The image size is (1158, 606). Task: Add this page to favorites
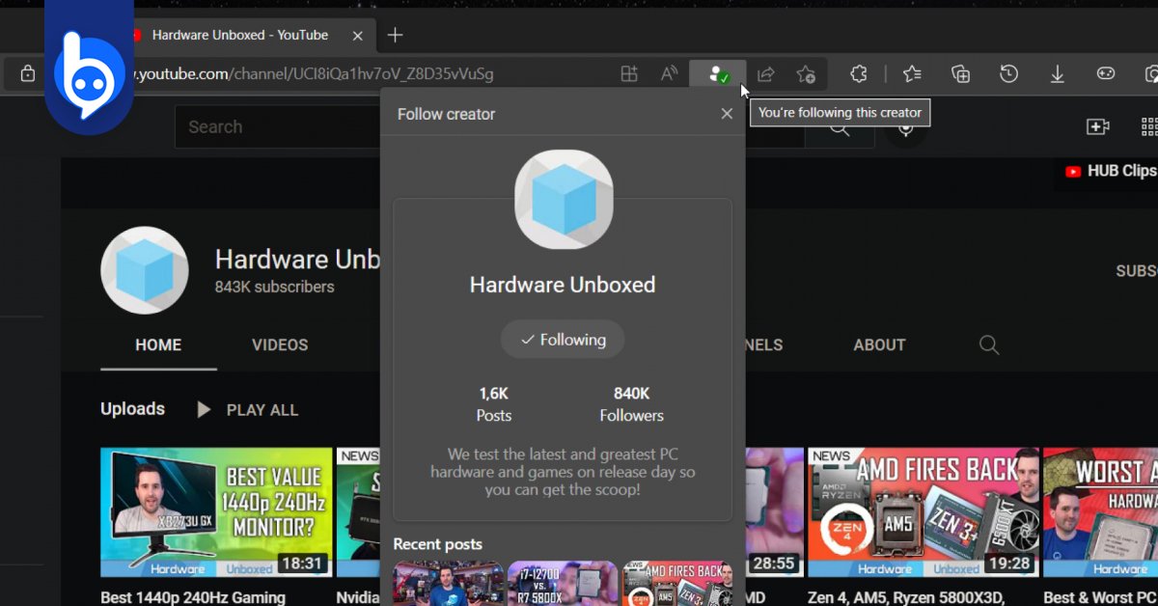[806, 74]
